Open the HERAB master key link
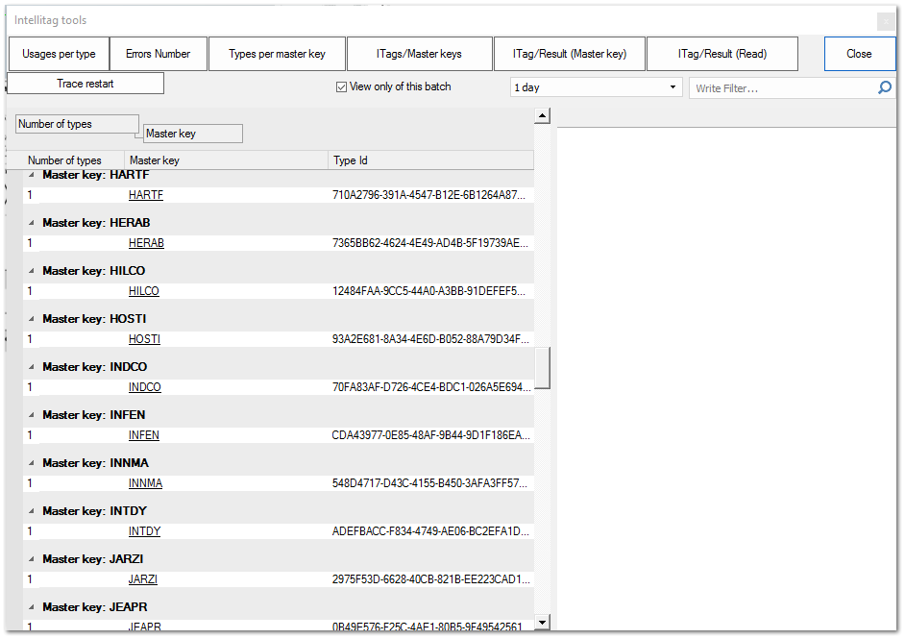This screenshot has width=905, height=639. [146, 242]
